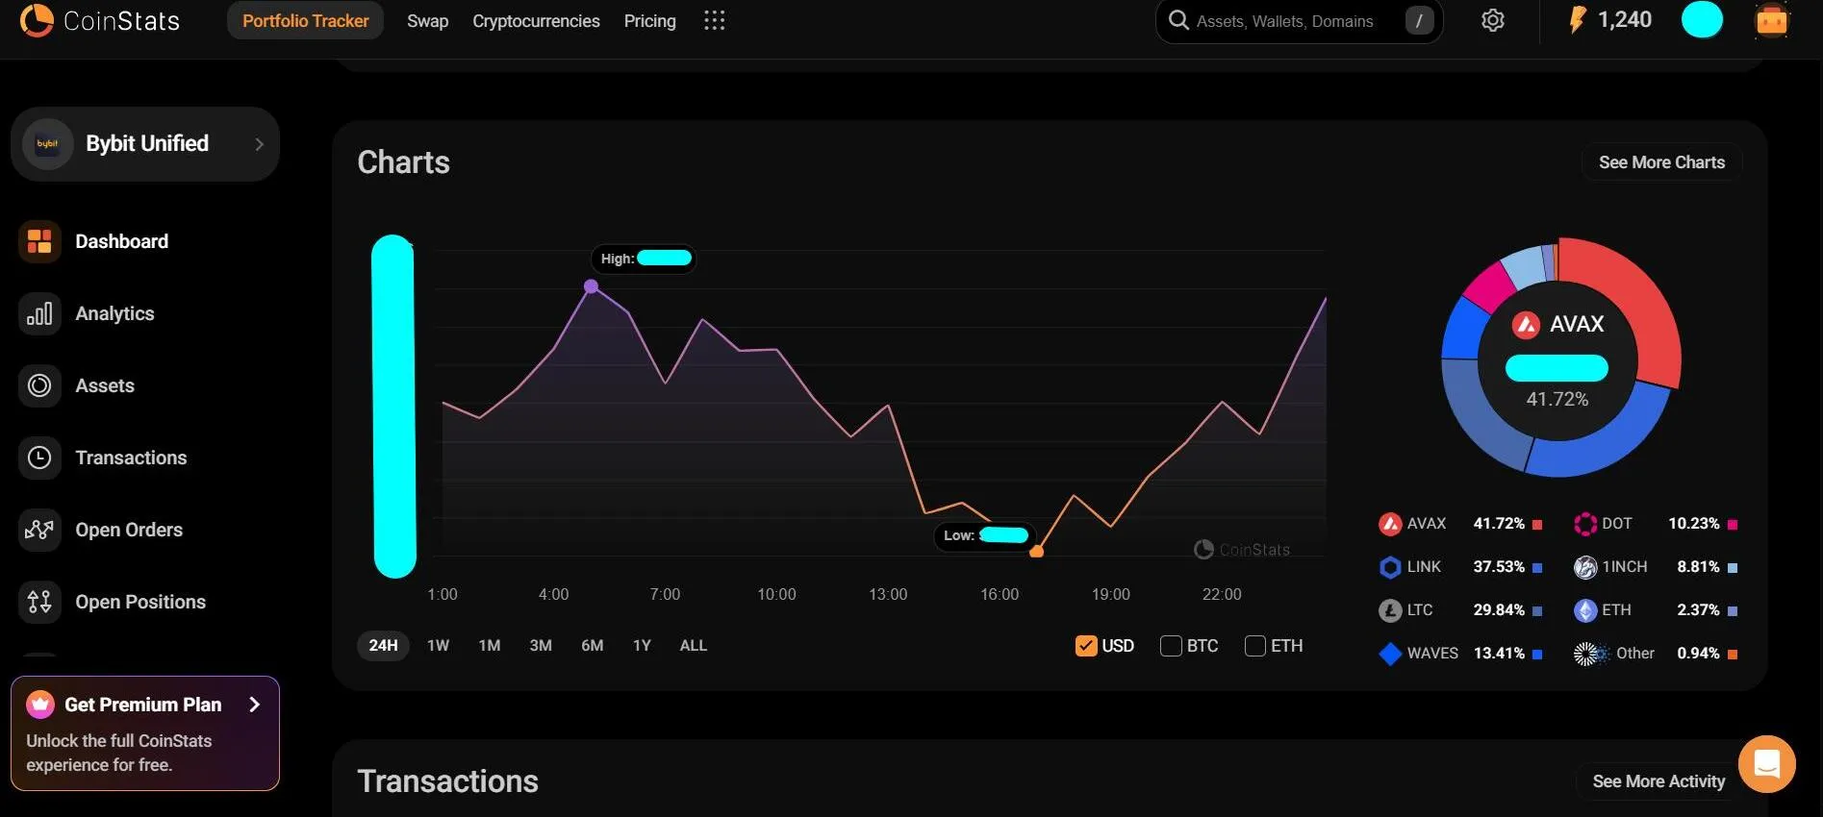Click the LTC 29.84% value

pyautogui.click(x=1499, y=610)
